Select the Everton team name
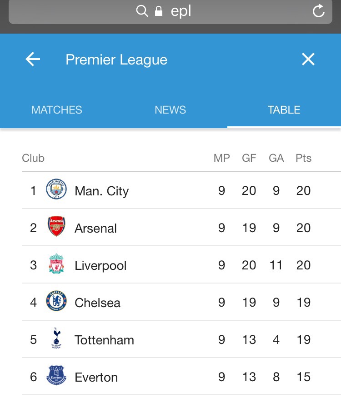Image resolution: width=341 pixels, height=398 pixels. pos(96,377)
